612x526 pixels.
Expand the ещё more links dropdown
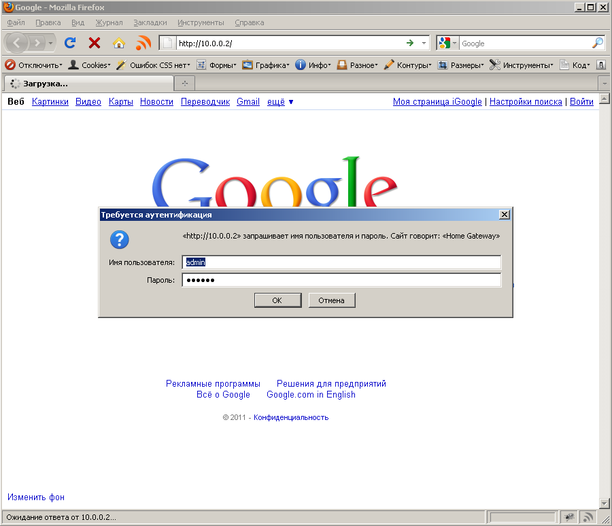(x=280, y=102)
